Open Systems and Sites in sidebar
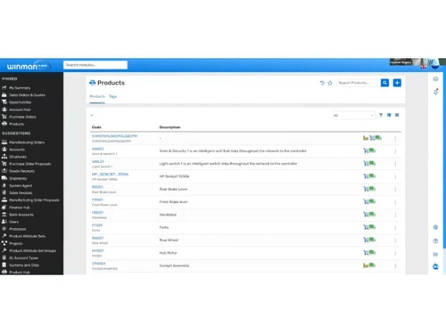Screen dimensions: 446x334 coord(24,265)
